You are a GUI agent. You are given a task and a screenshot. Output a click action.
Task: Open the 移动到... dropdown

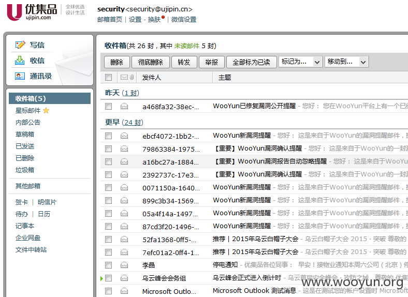tap(346, 62)
